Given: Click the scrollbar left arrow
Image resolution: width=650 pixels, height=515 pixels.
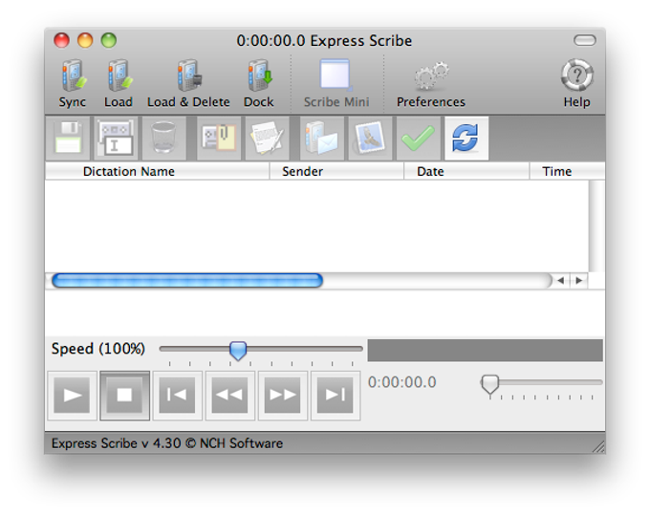Looking at the screenshot, I should coord(561,281).
